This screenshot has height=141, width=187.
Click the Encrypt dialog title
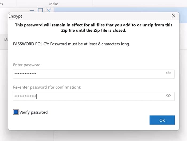click(15, 16)
